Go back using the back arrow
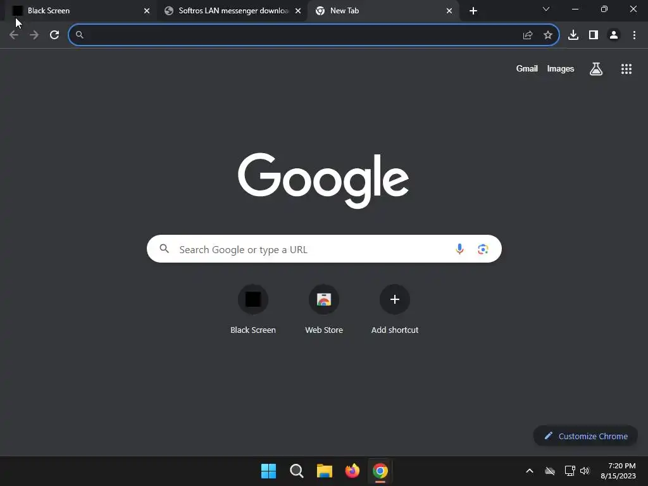This screenshot has width=648, height=486. point(14,35)
